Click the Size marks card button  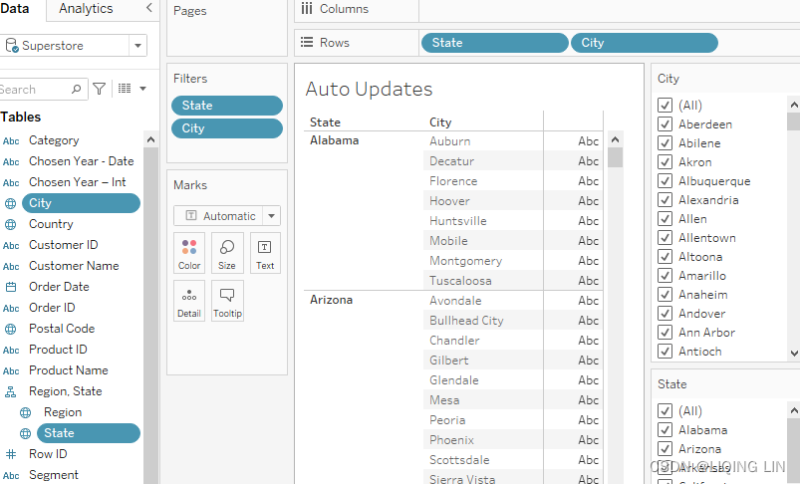pyautogui.click(x=227, y=253)
